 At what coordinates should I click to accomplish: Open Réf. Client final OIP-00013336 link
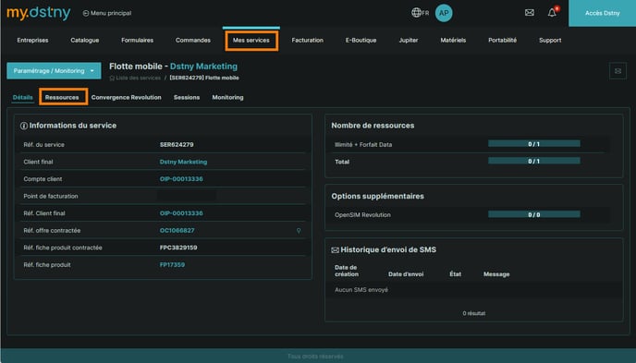pos(181,213)
